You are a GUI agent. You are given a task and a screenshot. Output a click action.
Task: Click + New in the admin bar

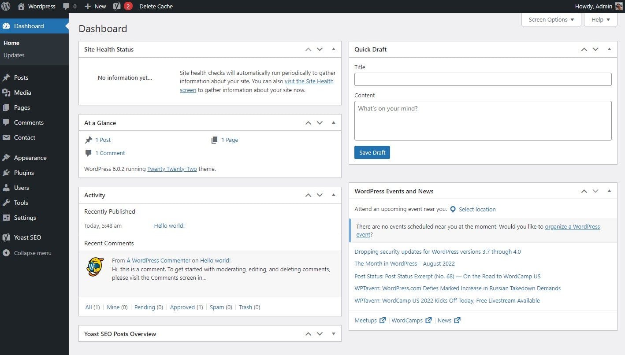point(95,6)
